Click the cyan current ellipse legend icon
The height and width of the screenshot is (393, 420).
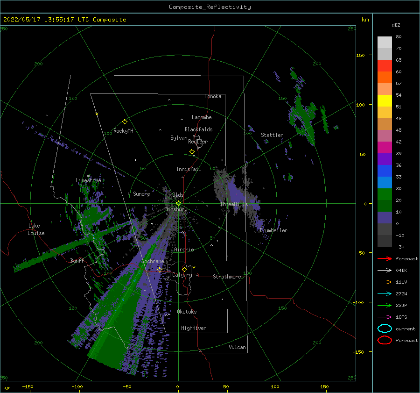coord(385,329)
